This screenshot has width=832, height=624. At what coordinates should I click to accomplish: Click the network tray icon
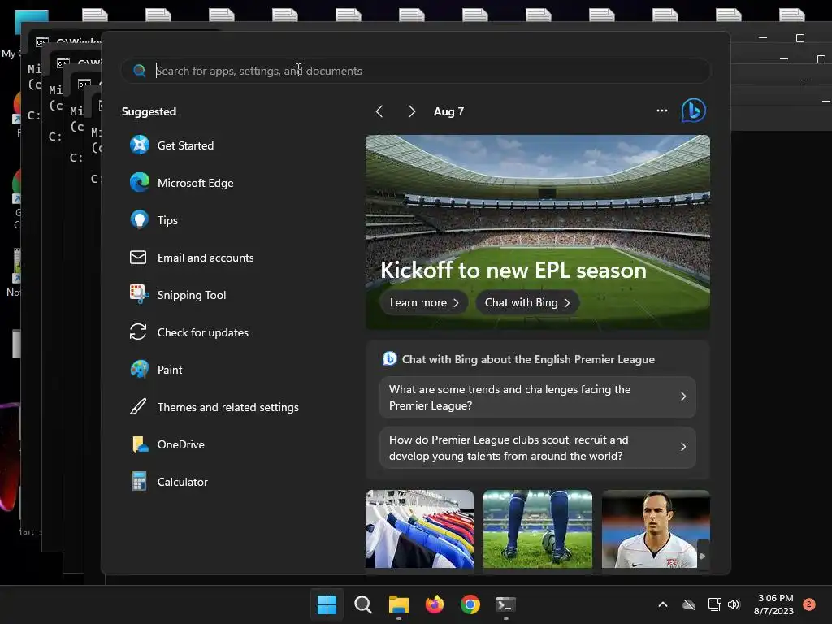(x=714, y=604)
